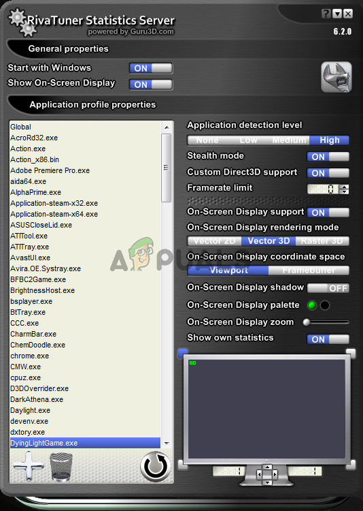The height and width of the screenshot is (511, 363).
Task: Toggle Start with Windows switch
Action: 151,68
